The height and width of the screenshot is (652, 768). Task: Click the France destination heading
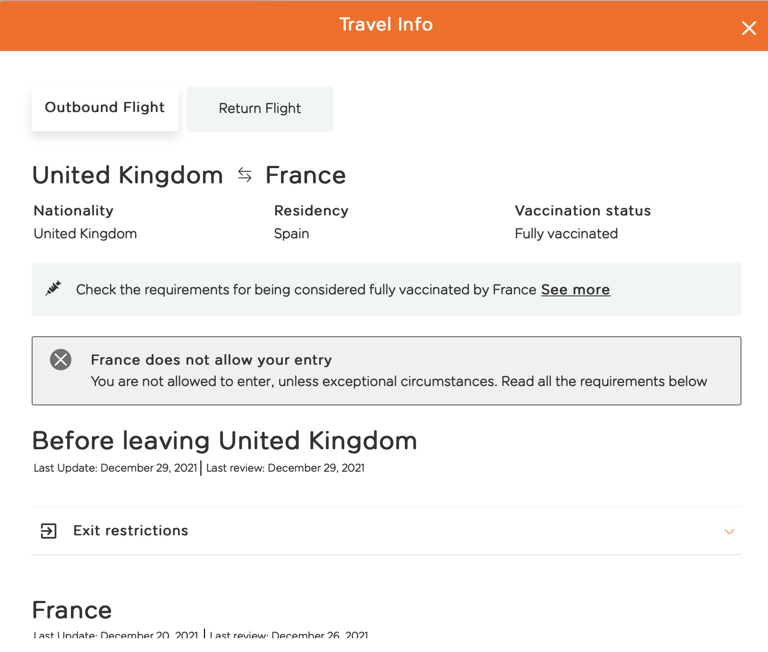coord(305,175)
